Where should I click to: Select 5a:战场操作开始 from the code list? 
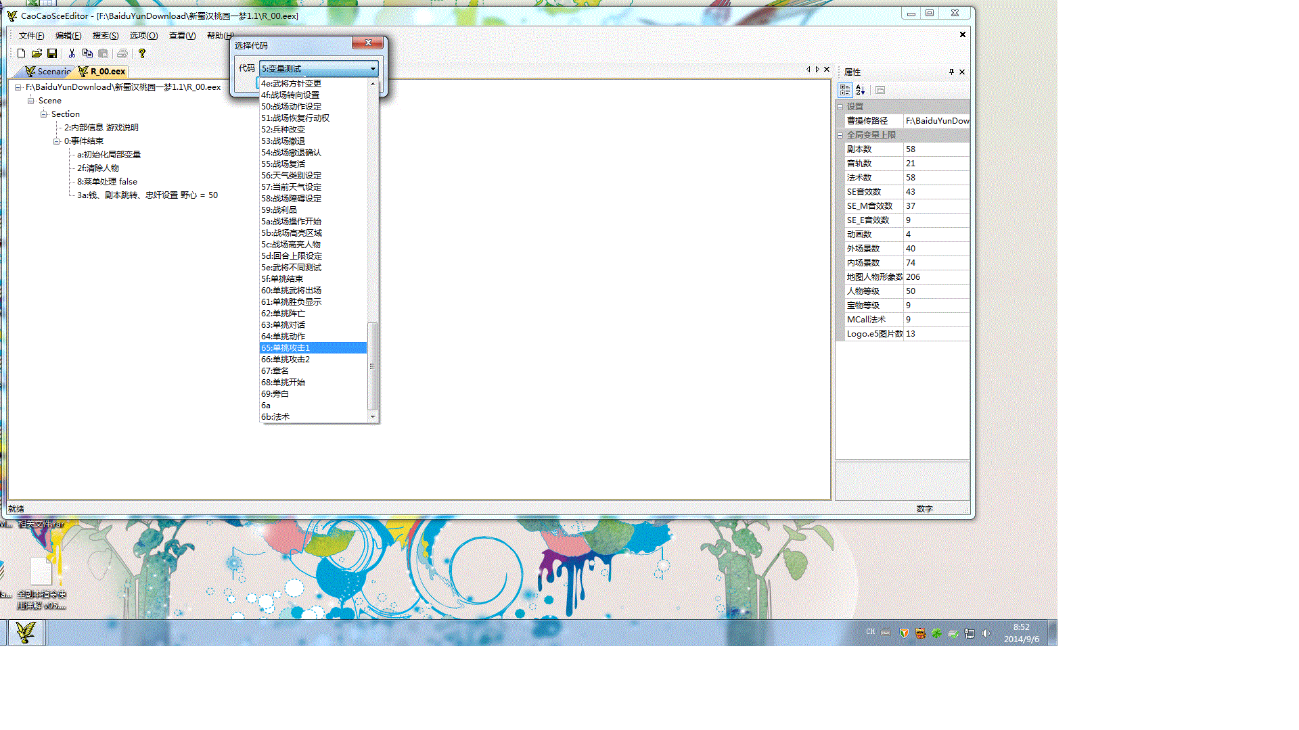291,222
